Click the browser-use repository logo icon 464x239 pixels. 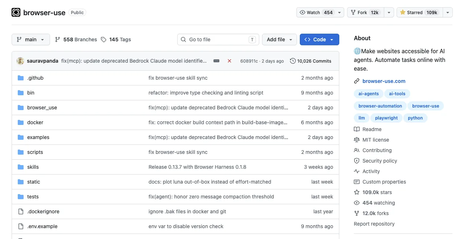[16, 13]
